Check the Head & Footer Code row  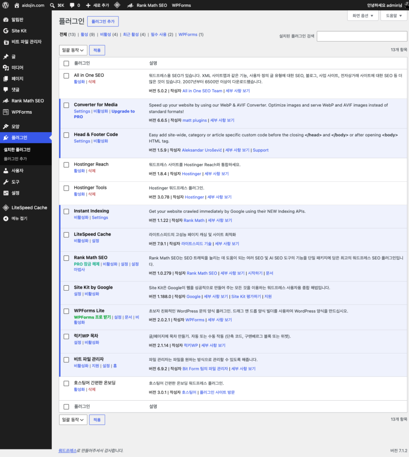point(66,135)
